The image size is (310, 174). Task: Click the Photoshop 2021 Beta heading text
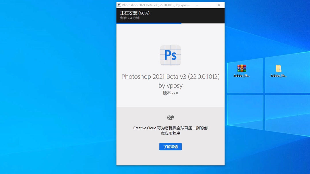[170, 77]
